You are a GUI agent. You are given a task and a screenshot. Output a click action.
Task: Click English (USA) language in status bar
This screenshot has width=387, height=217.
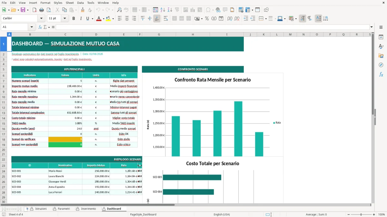click(x=222, y=214)
